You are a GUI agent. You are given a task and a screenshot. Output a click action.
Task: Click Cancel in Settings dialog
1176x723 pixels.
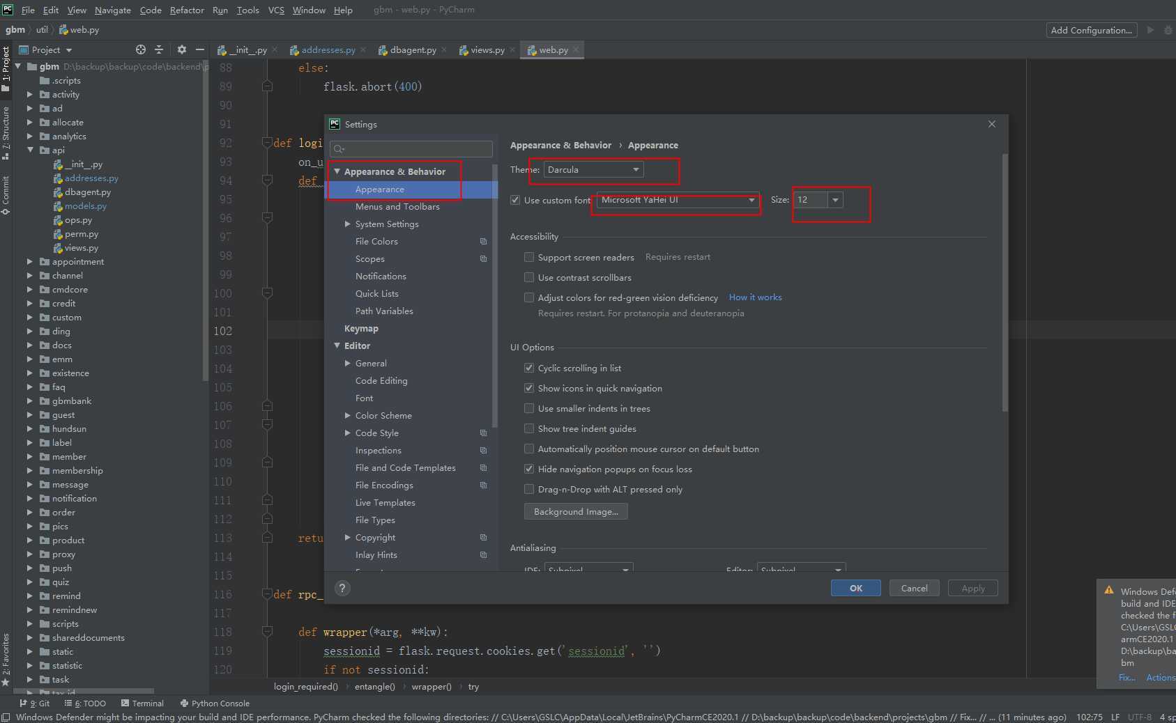pos(914,588)
